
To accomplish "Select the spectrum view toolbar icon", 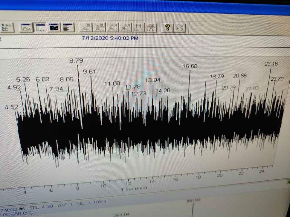I will click(x=40, y=28).
